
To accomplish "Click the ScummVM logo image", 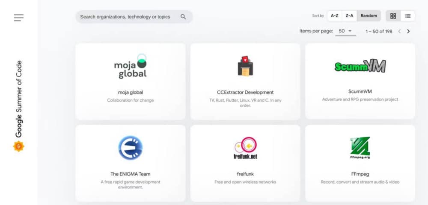I will pos(360,66).
